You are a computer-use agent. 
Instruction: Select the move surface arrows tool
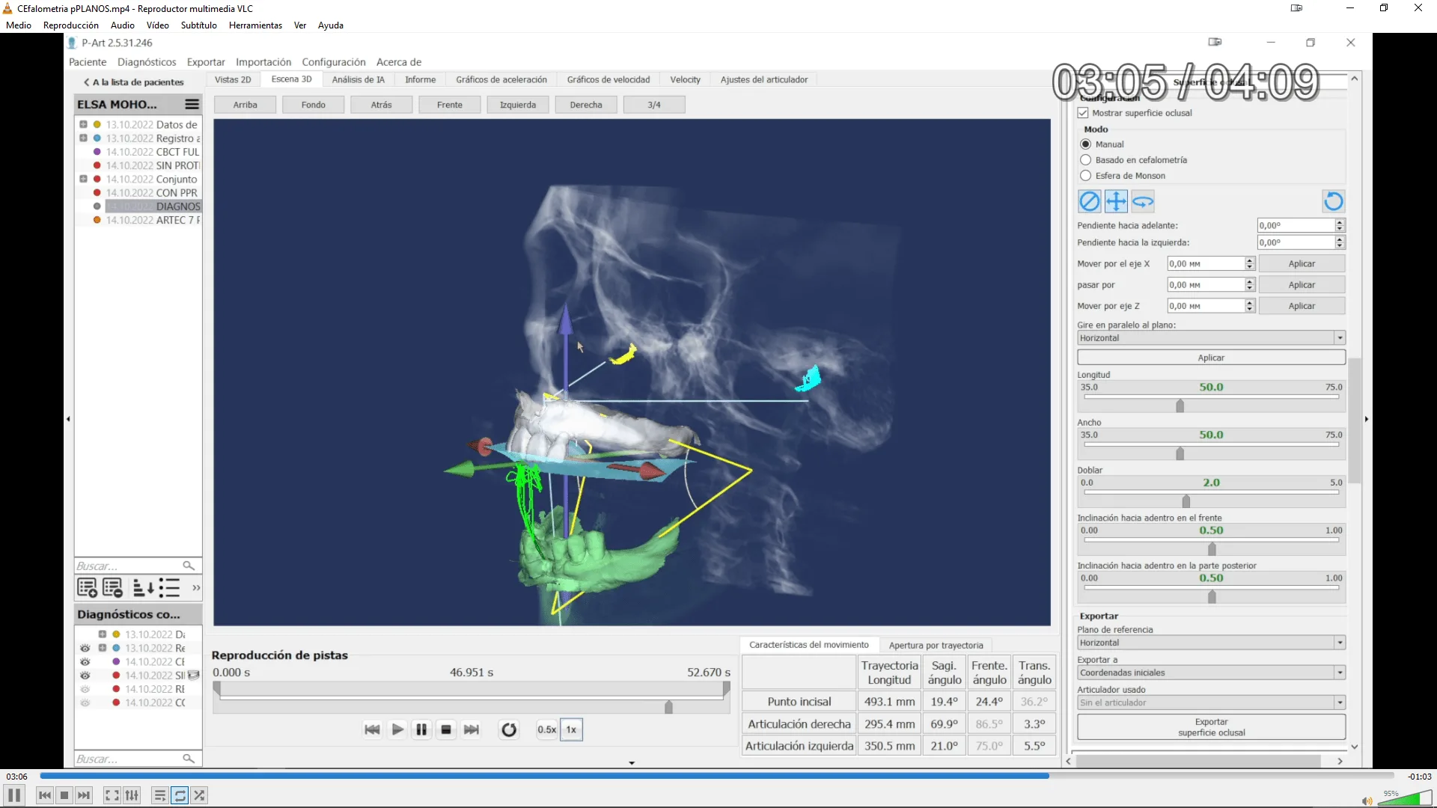coord(1116,201)
